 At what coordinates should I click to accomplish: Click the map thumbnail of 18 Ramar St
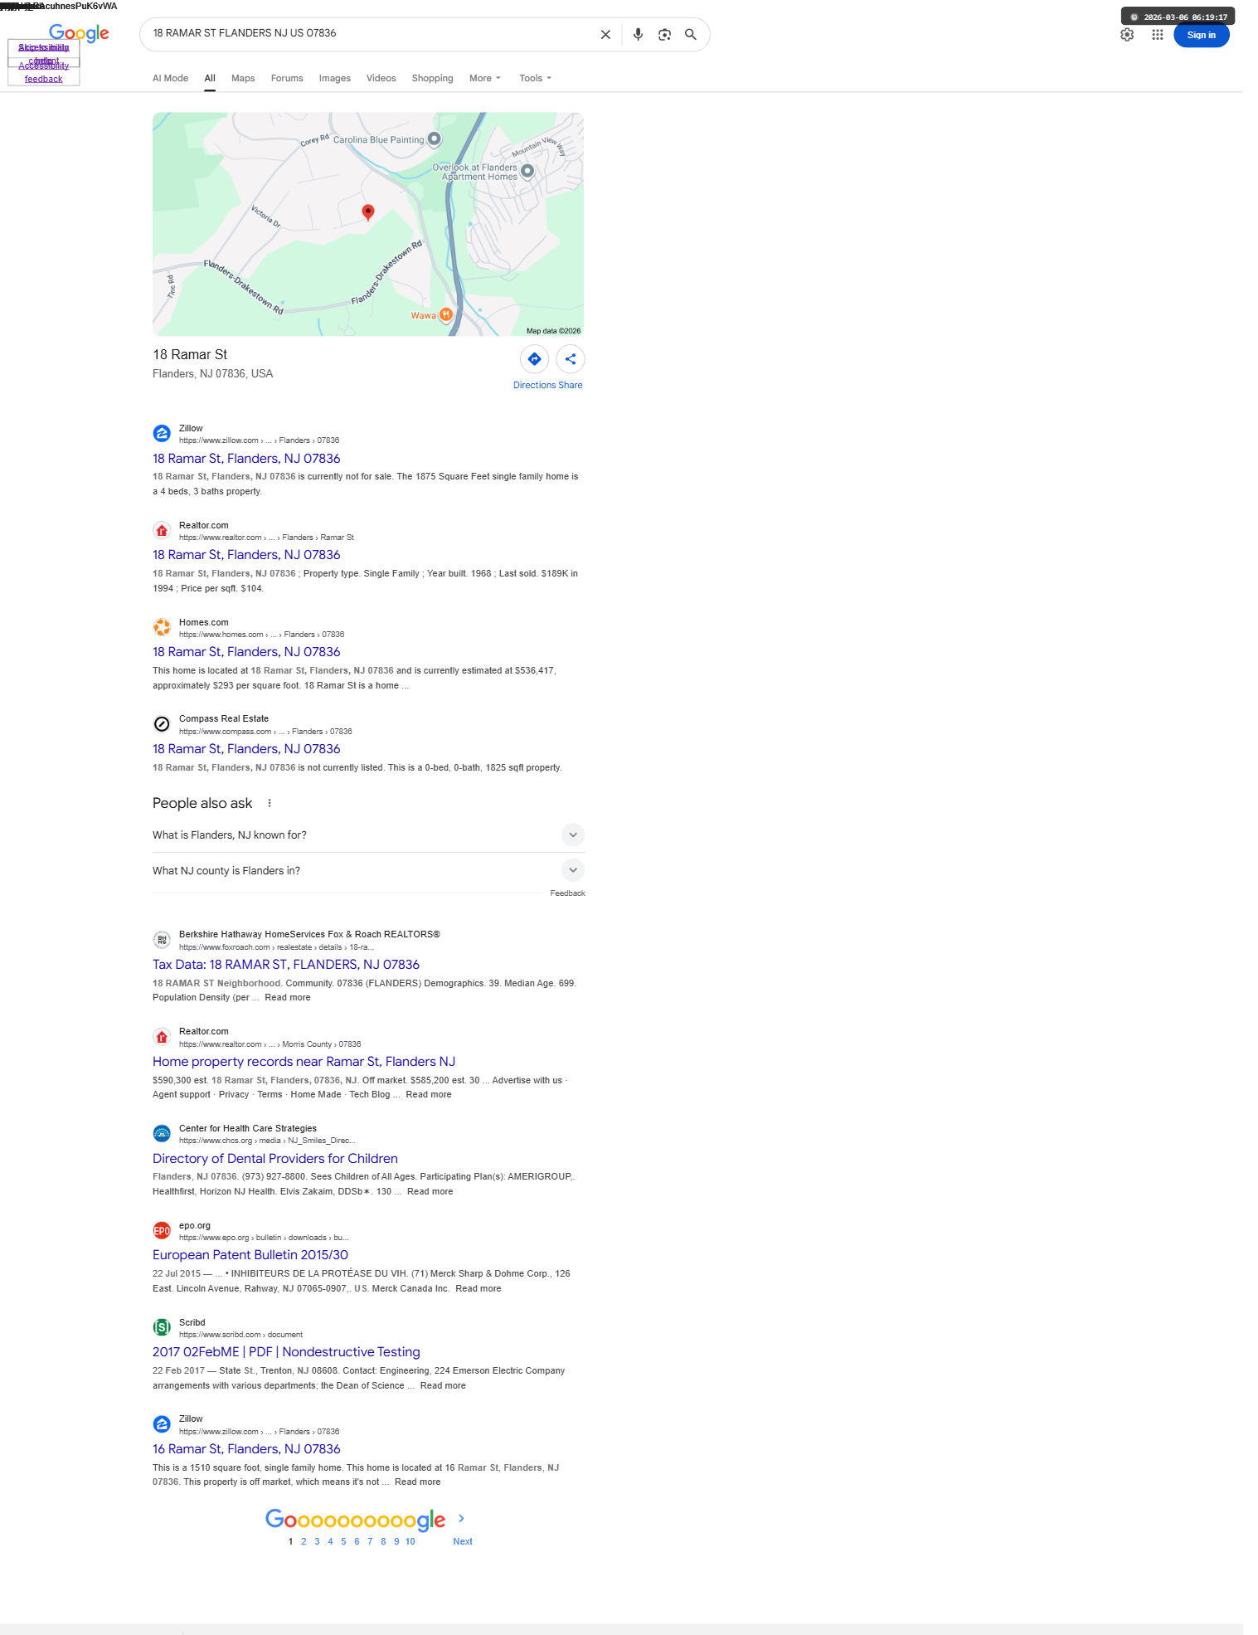(x=368, y=224)
